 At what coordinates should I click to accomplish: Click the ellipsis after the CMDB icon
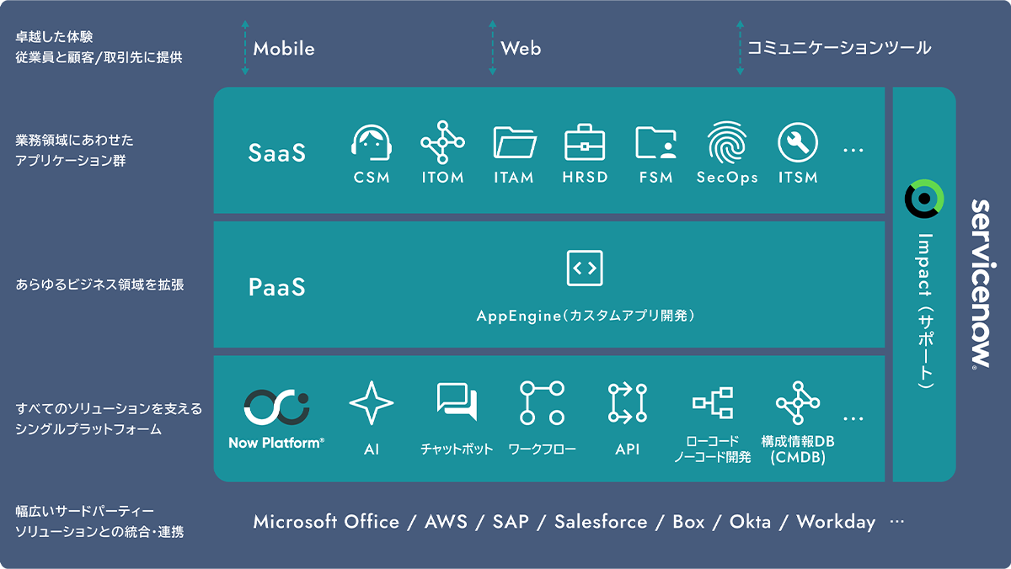click(853, 418)
